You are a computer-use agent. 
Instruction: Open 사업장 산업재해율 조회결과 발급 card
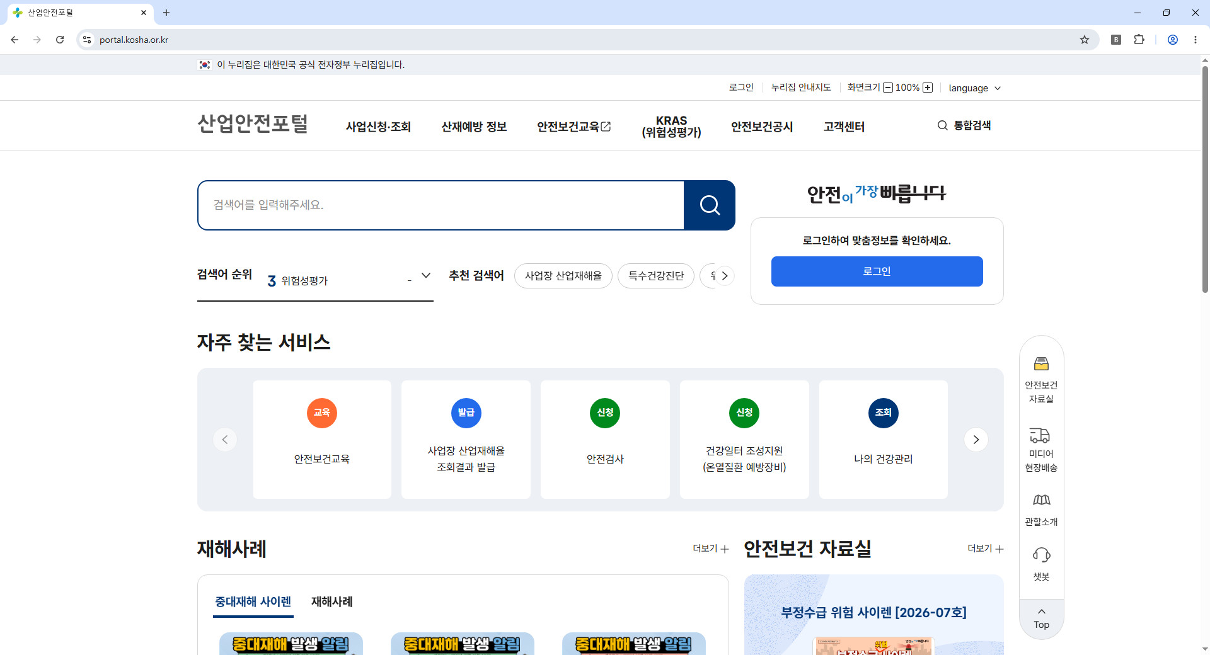click(466, 440)
